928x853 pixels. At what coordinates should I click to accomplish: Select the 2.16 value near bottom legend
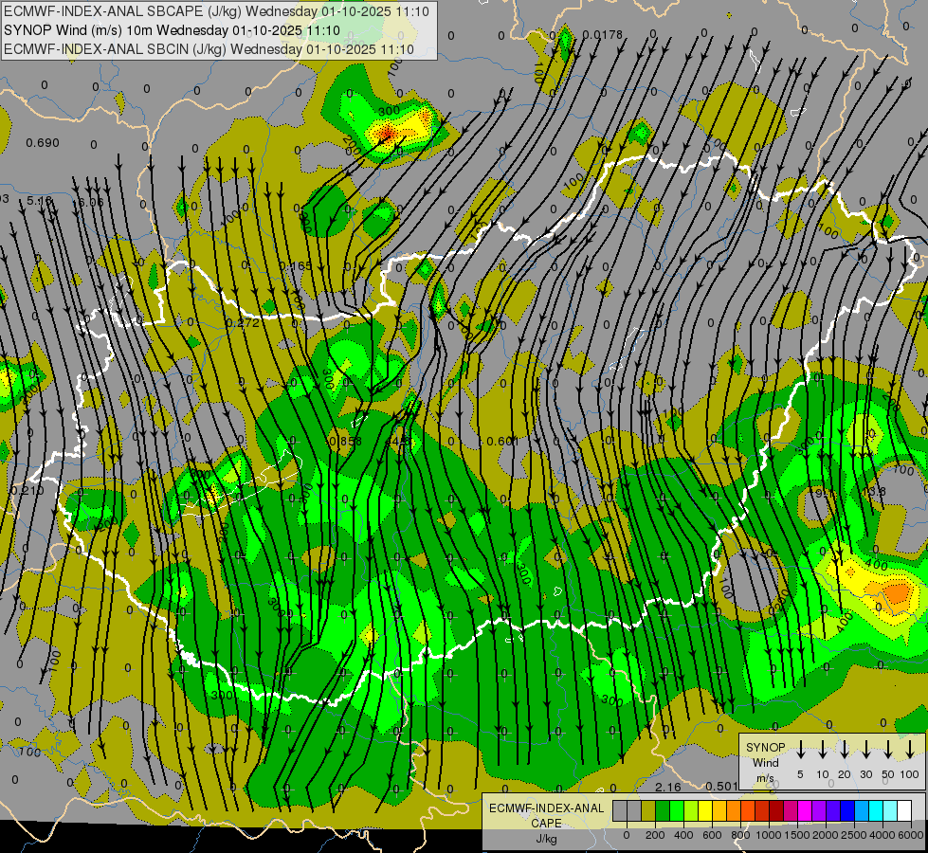(x=667, y=787)
